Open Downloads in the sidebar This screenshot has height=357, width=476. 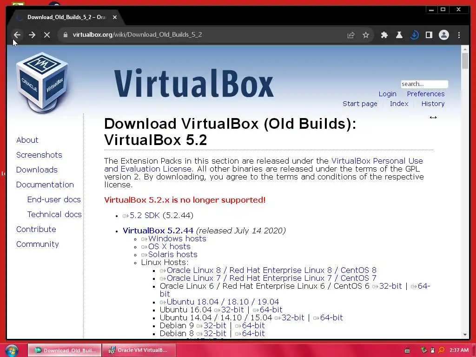[37, 170]
